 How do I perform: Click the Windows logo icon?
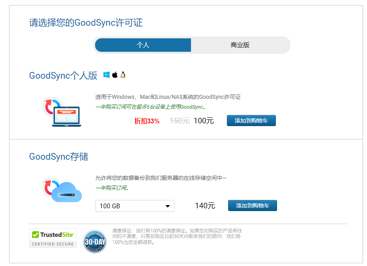coord(107,75)
